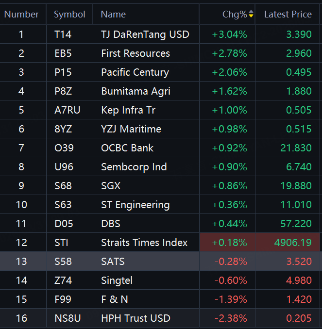Click the Latest Price column header

[288, 14]
